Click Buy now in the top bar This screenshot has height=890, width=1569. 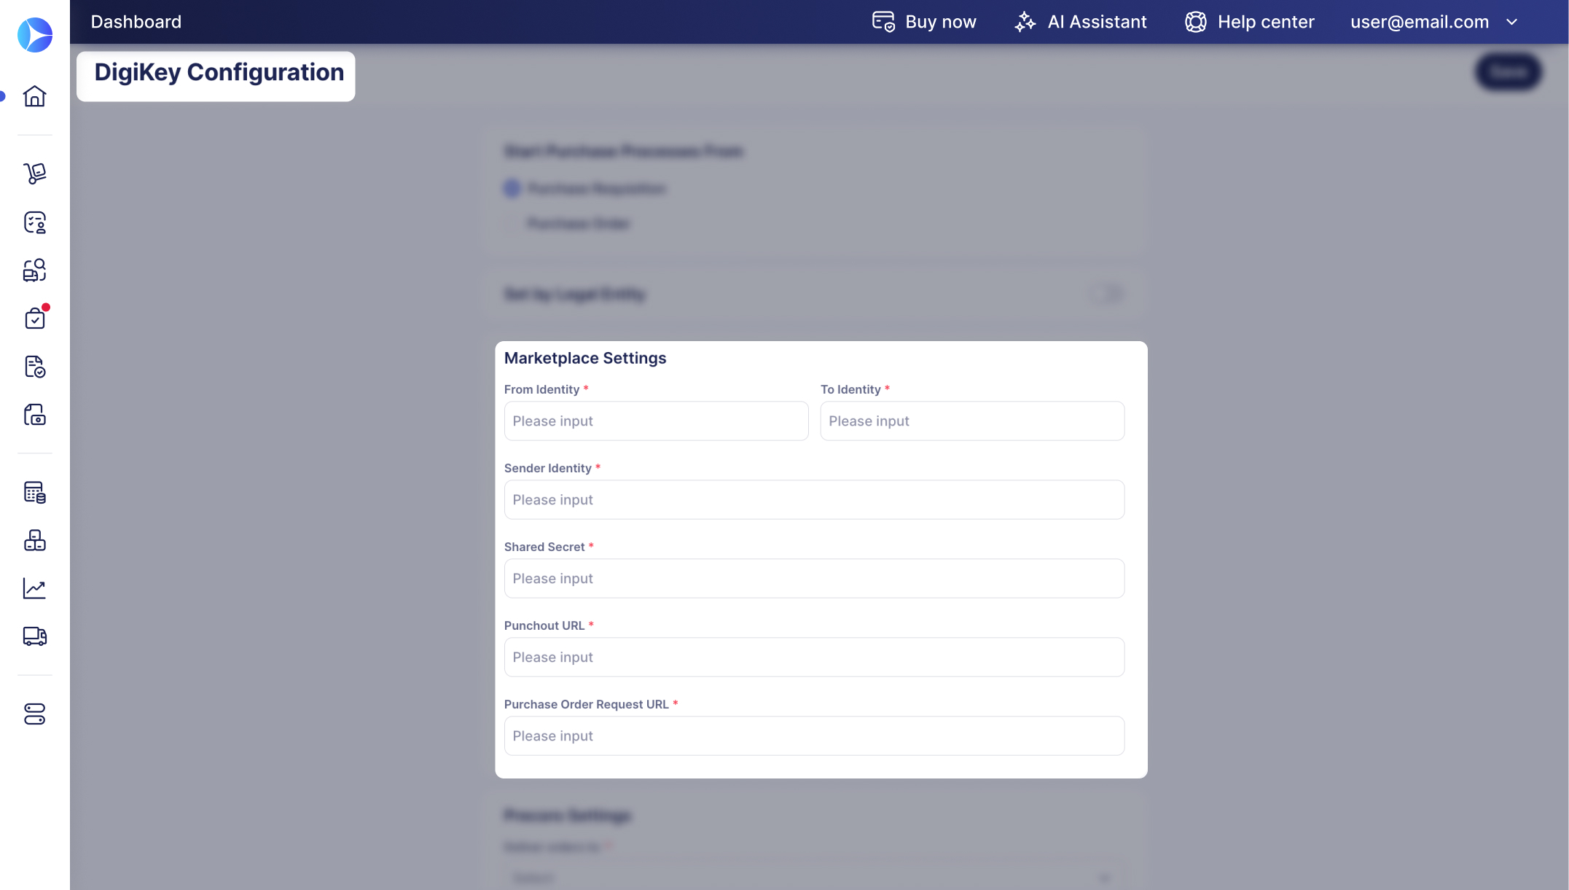coord(924,22)
